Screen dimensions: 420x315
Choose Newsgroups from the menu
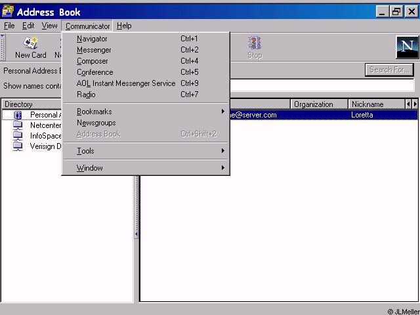(x=146, y=123)
